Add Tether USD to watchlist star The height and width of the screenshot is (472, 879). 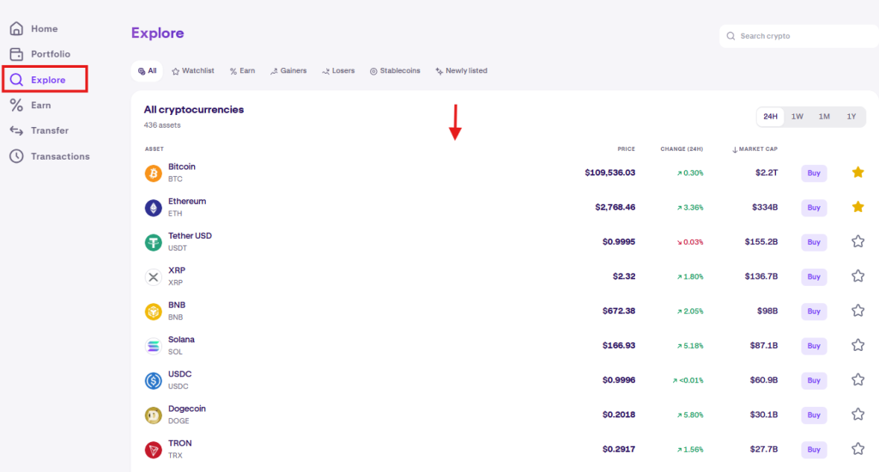pyautogui.click(x=858, y=242)
